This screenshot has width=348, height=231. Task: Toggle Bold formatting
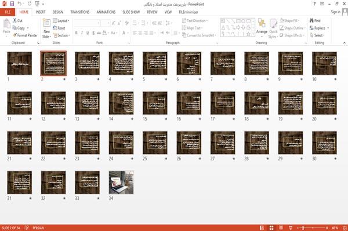77,33
